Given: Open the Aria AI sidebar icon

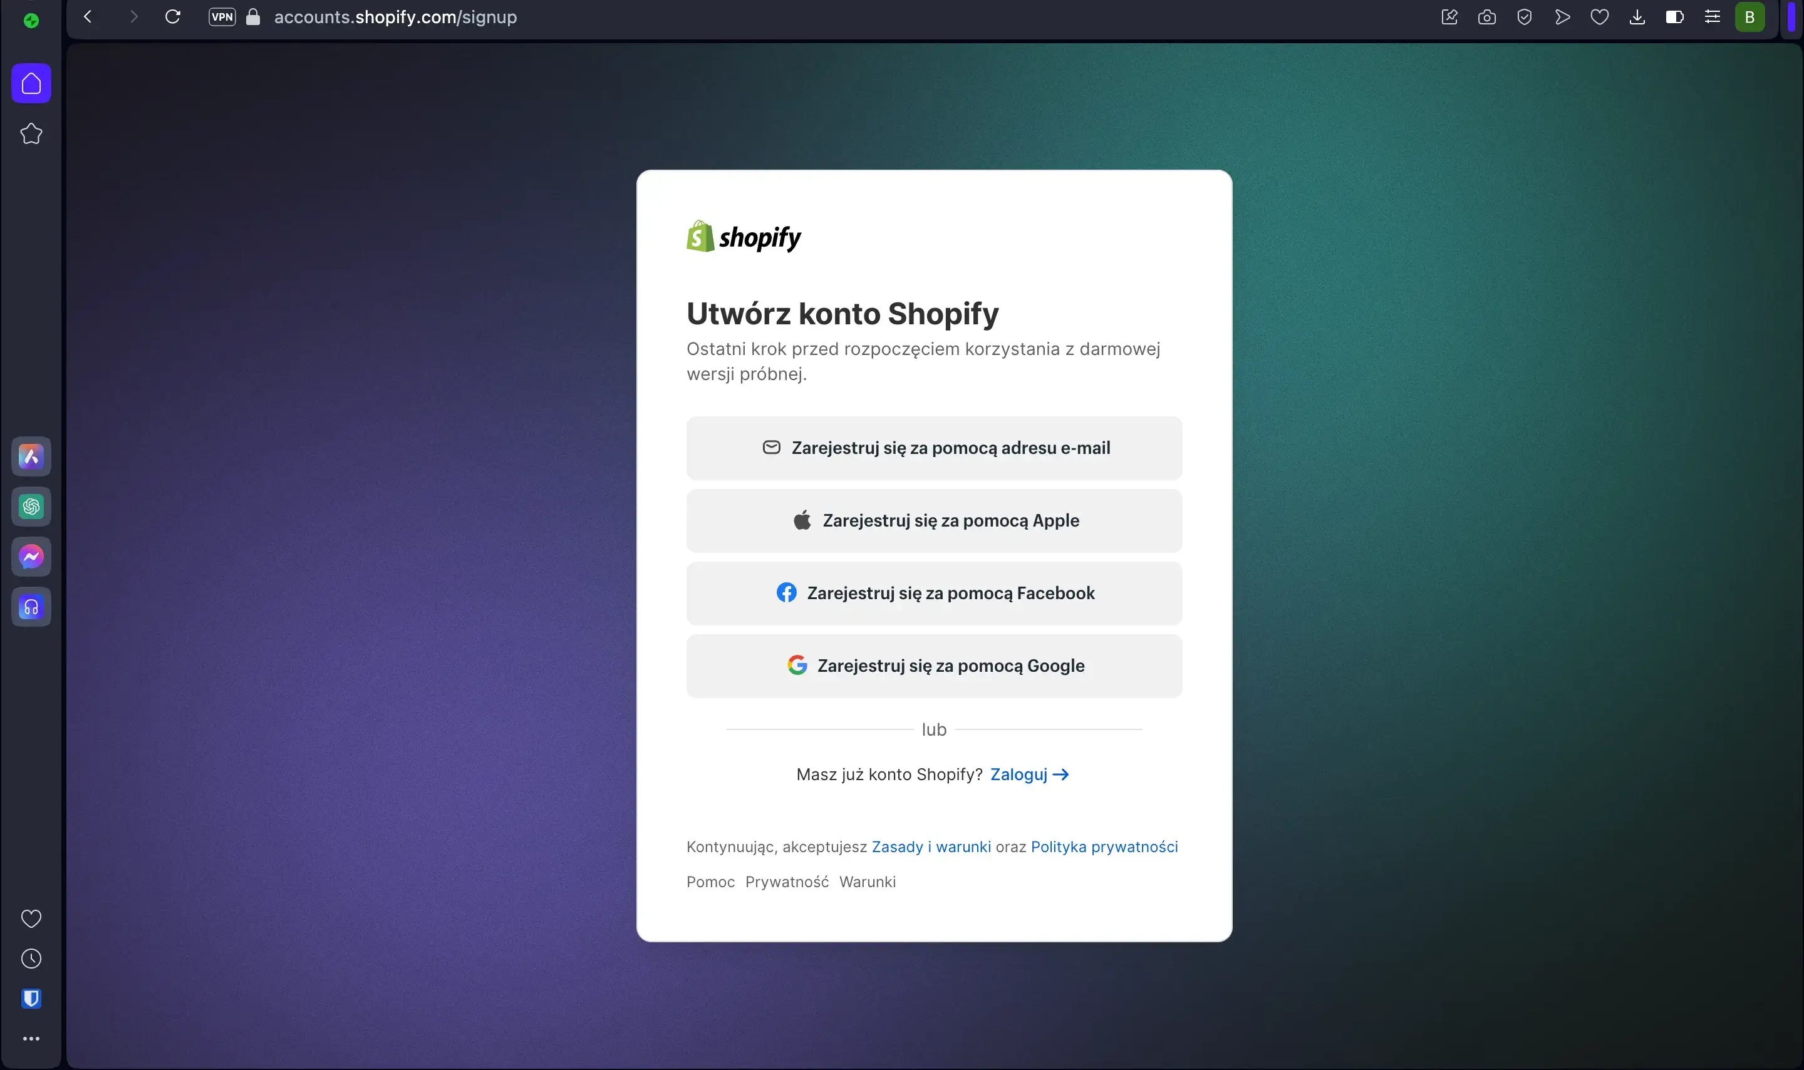Looking at the screenshot, I should (x=31, y=456).
